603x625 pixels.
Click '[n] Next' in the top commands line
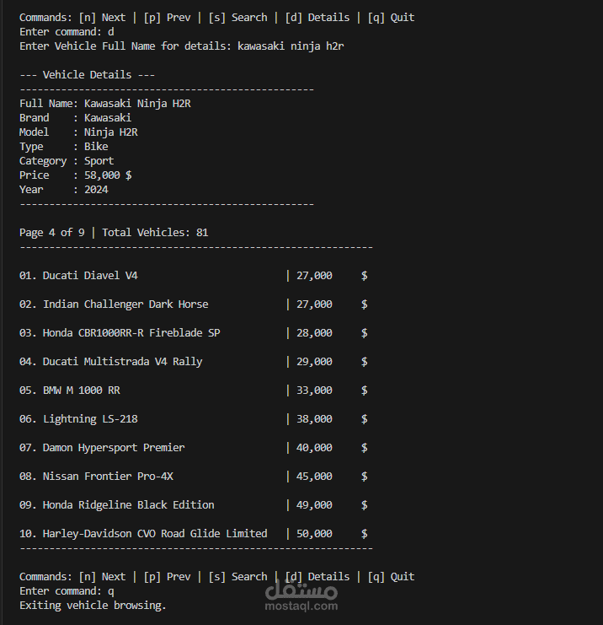(x=102, y=18)
